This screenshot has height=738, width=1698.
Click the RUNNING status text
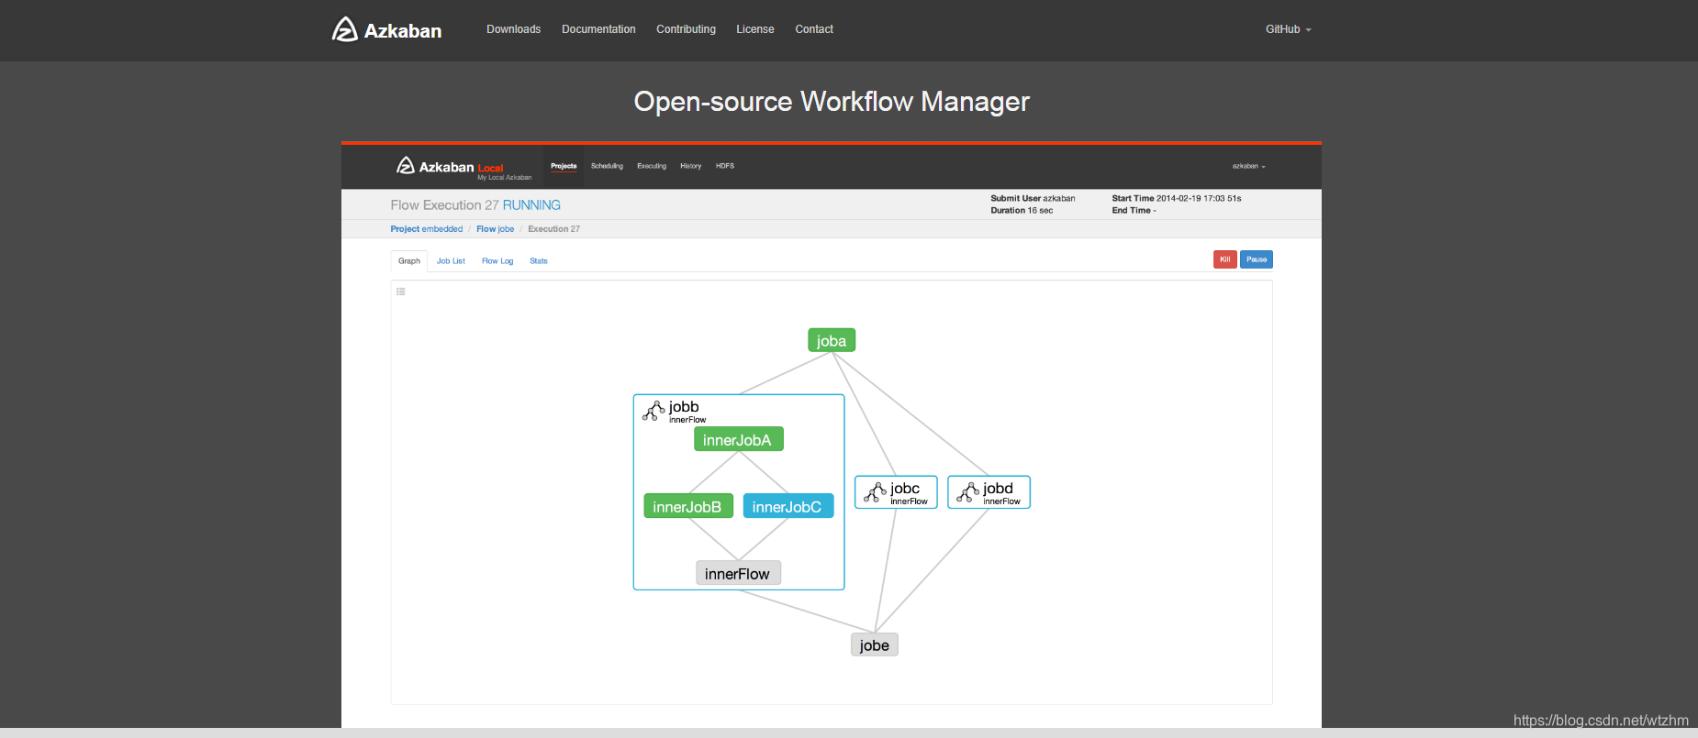pyautogui.click(x=531, y=205)
